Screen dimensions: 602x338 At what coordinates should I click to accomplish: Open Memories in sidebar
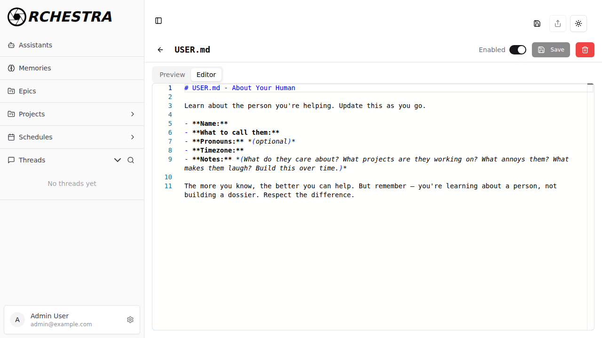pos(72,68)
